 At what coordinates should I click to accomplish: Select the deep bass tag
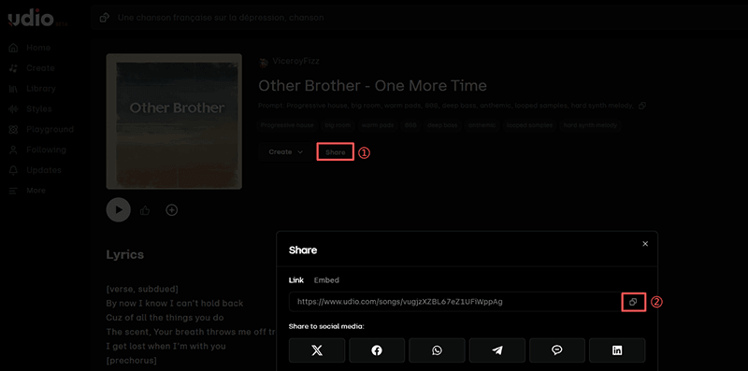[x=442, y=125]
